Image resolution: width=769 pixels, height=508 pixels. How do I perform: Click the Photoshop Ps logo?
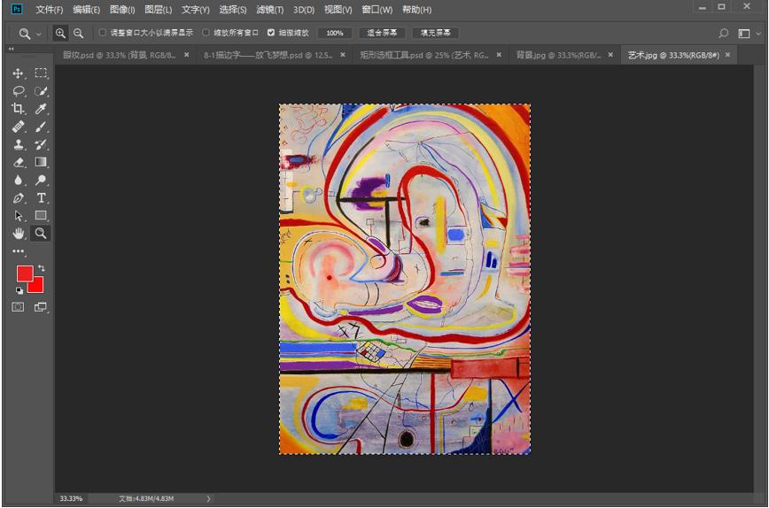[17, 9]
